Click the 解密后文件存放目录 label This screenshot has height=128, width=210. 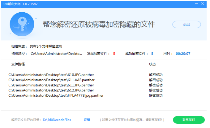27,120
